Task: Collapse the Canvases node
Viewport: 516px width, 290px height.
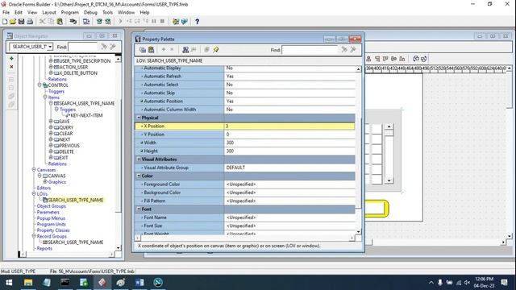Action: pos(34,170)
